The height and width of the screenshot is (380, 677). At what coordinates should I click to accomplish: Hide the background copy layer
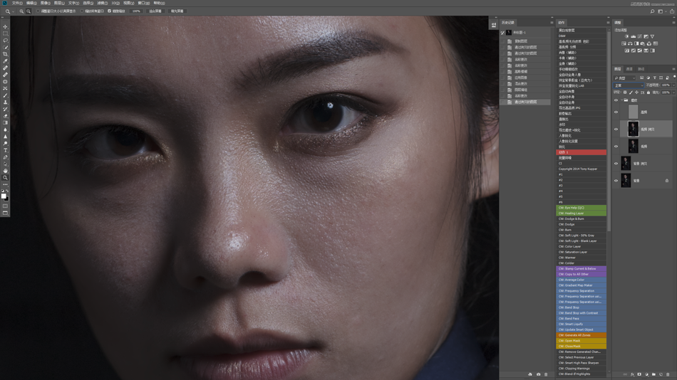(x=616, y=164)
